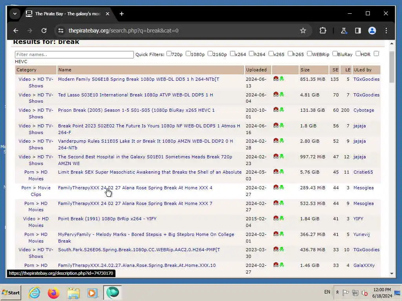Click magnet icon for Second Best Hospital row

pyautogui.click(x=276, y=156)
